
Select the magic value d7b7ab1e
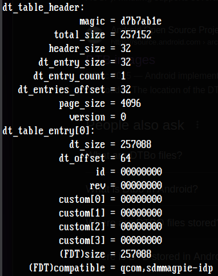click(x=141, y=21)
